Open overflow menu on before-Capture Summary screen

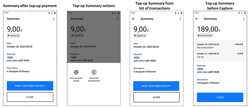244,19
